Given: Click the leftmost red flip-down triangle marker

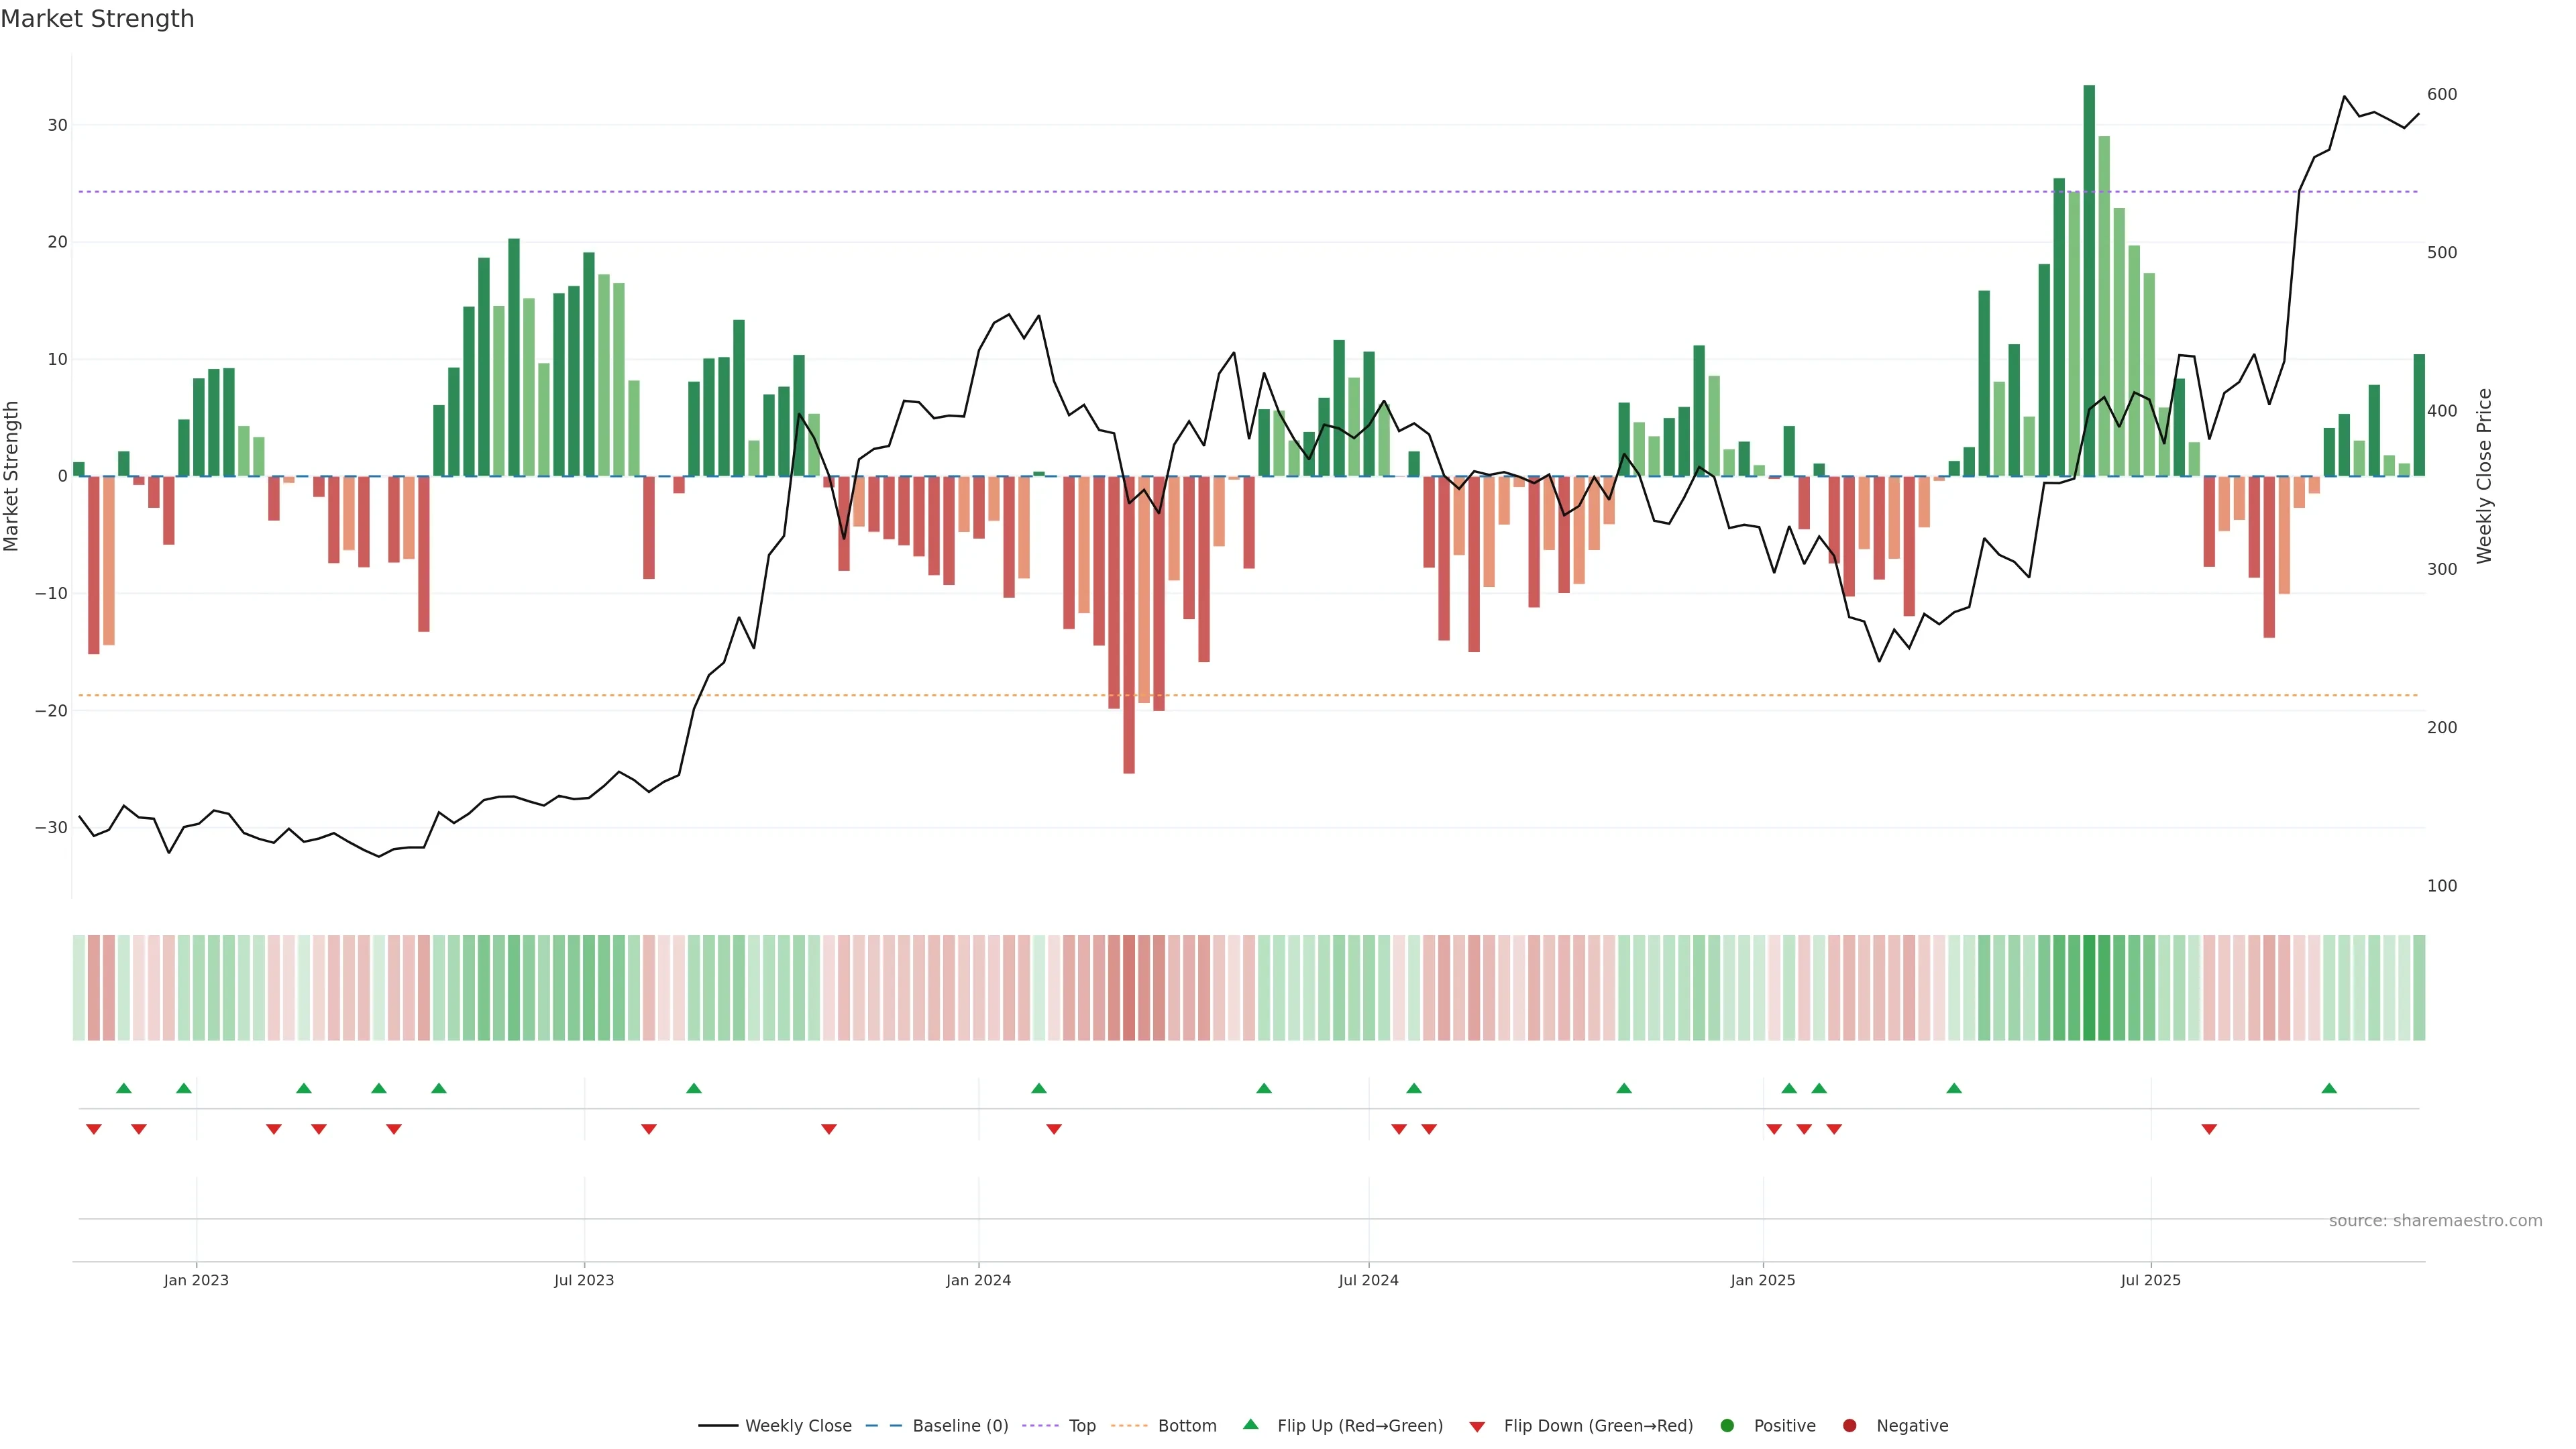Looking at the screenshot, I should tap(94, 1129).
